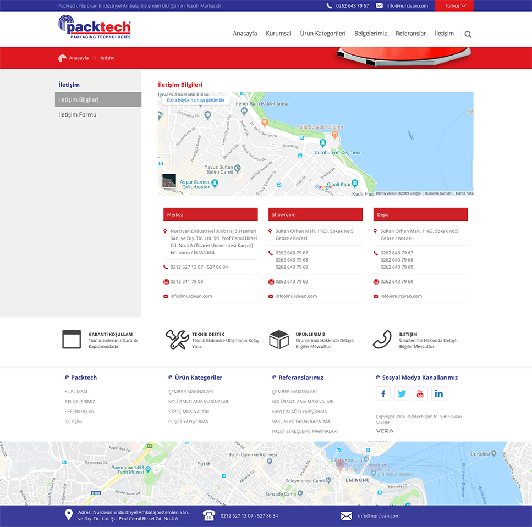
Task: Click the VERA agency logo in footer
Action: pos(385,431)
